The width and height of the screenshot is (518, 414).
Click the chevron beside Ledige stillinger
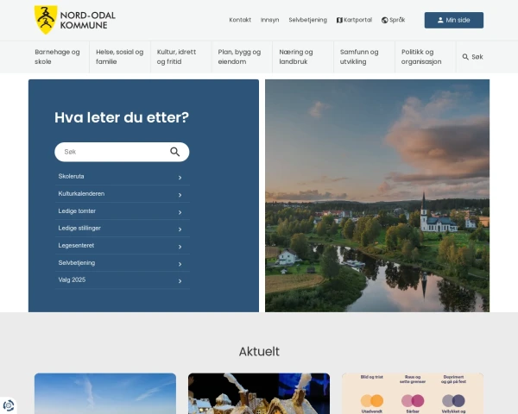point(180,229)
